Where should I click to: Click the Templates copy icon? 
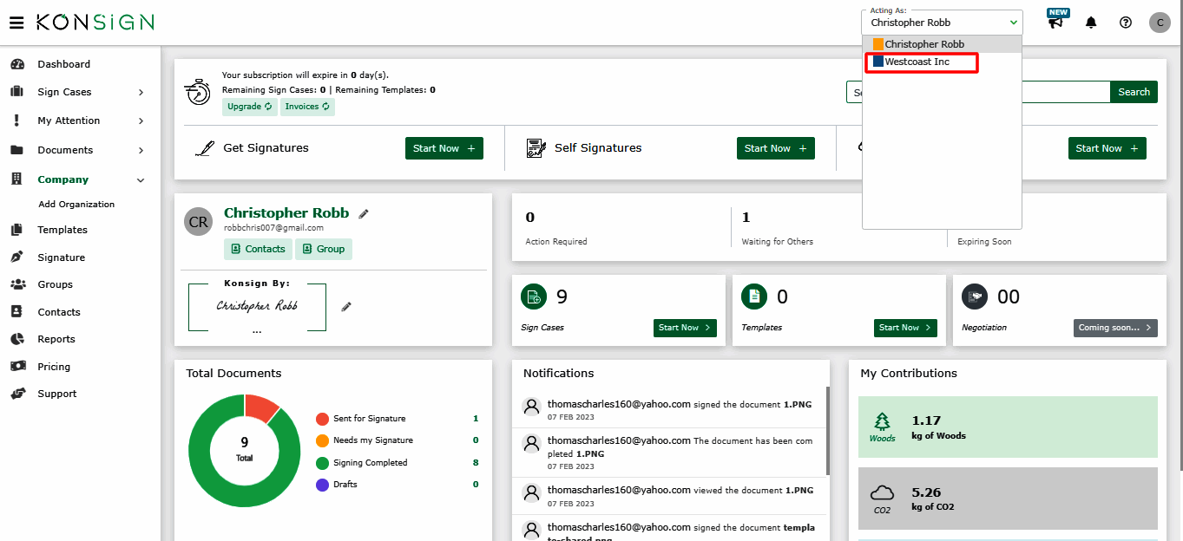(x=16, y=230)
